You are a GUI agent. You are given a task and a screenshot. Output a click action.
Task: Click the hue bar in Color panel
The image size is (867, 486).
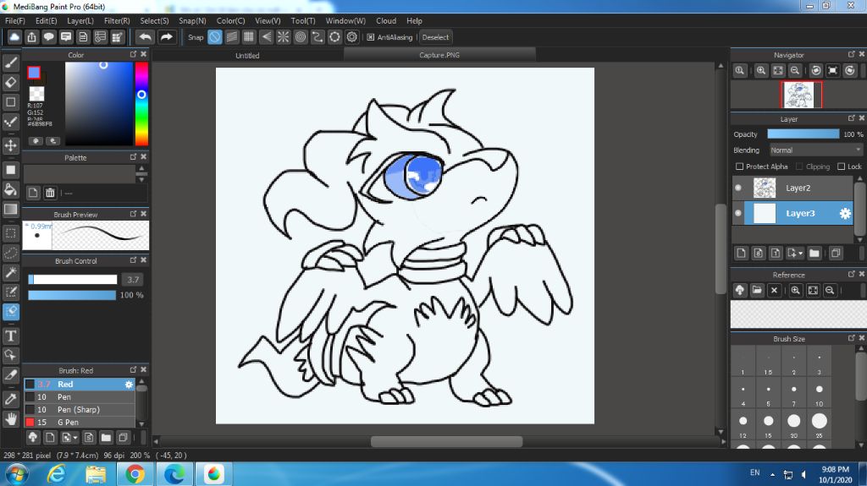(x=141, y=103)
